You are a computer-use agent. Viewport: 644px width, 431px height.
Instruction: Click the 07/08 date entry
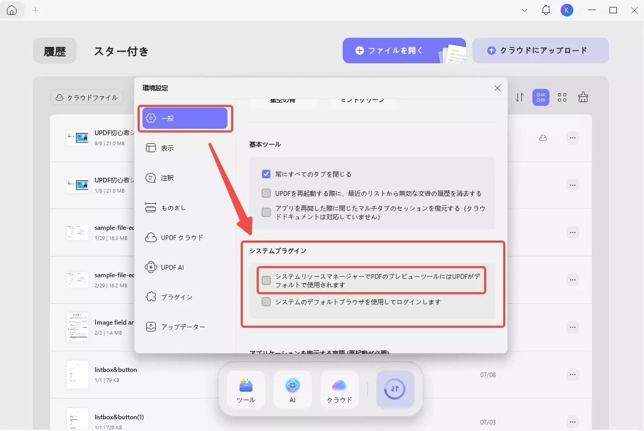488,375
